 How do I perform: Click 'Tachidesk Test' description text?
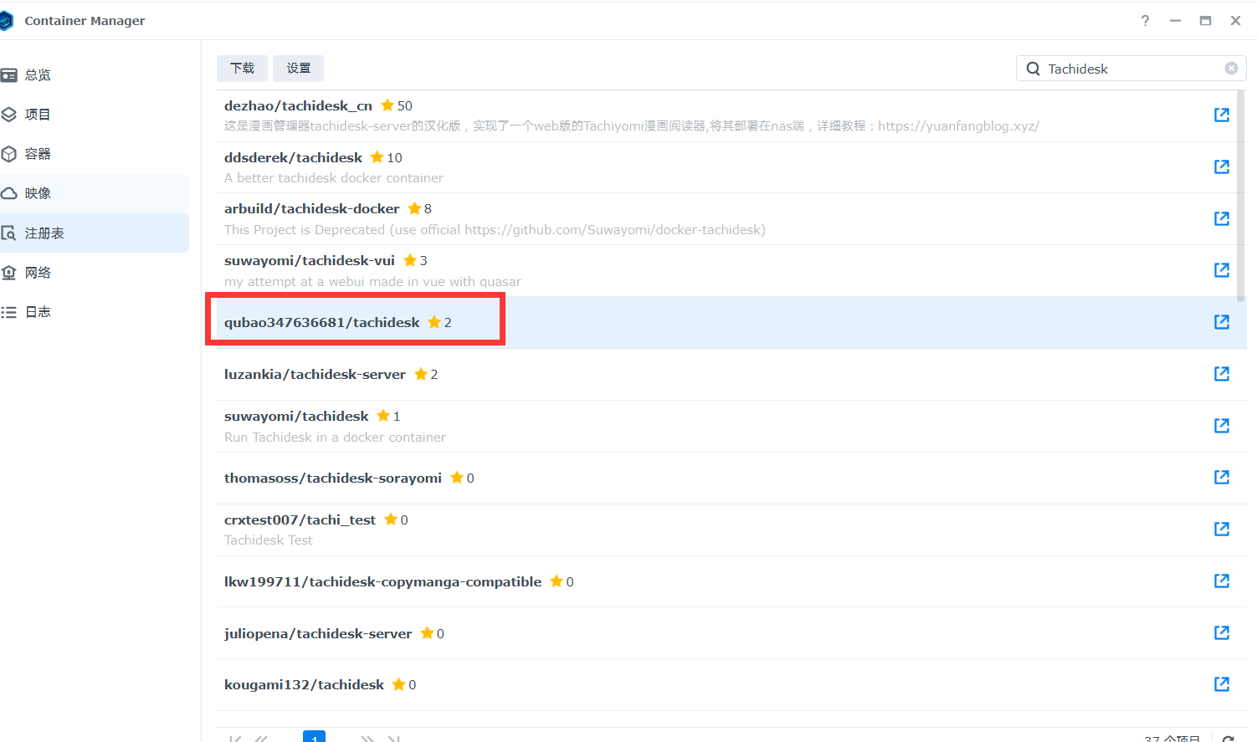(269, 540)
